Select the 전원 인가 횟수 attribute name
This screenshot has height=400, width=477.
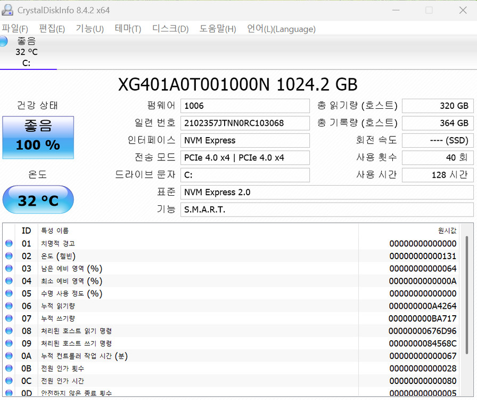tap(63, 369)
